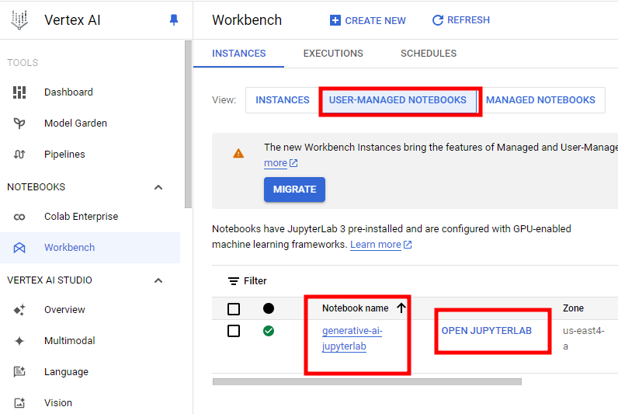This screenshot has width=618, height=414.
Task: Switch to the INSTANCES top tab
Action: point(239,54)
